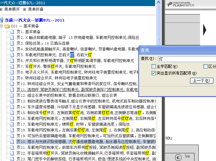Click the page icon for 页10 安全气囊卷簧
The width and height of the screenshot is (216, 161).
tap(12, 84)
